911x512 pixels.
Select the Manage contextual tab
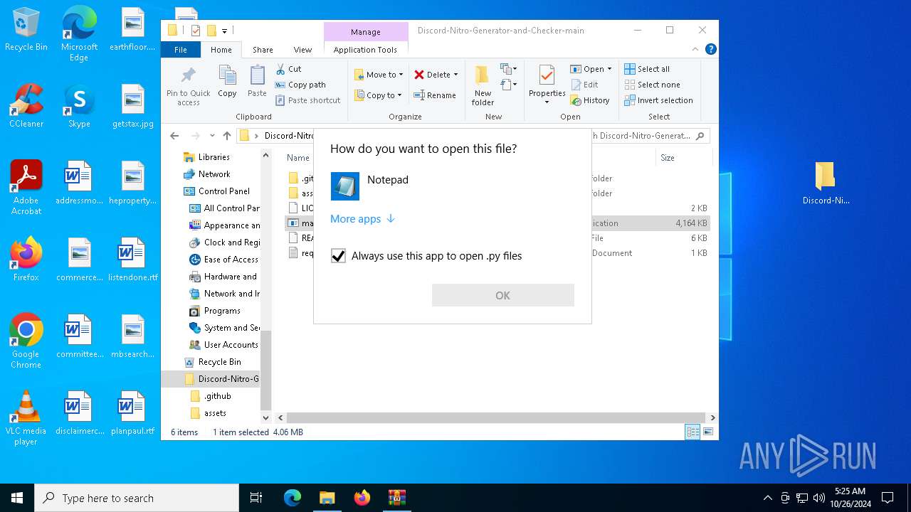365,32
